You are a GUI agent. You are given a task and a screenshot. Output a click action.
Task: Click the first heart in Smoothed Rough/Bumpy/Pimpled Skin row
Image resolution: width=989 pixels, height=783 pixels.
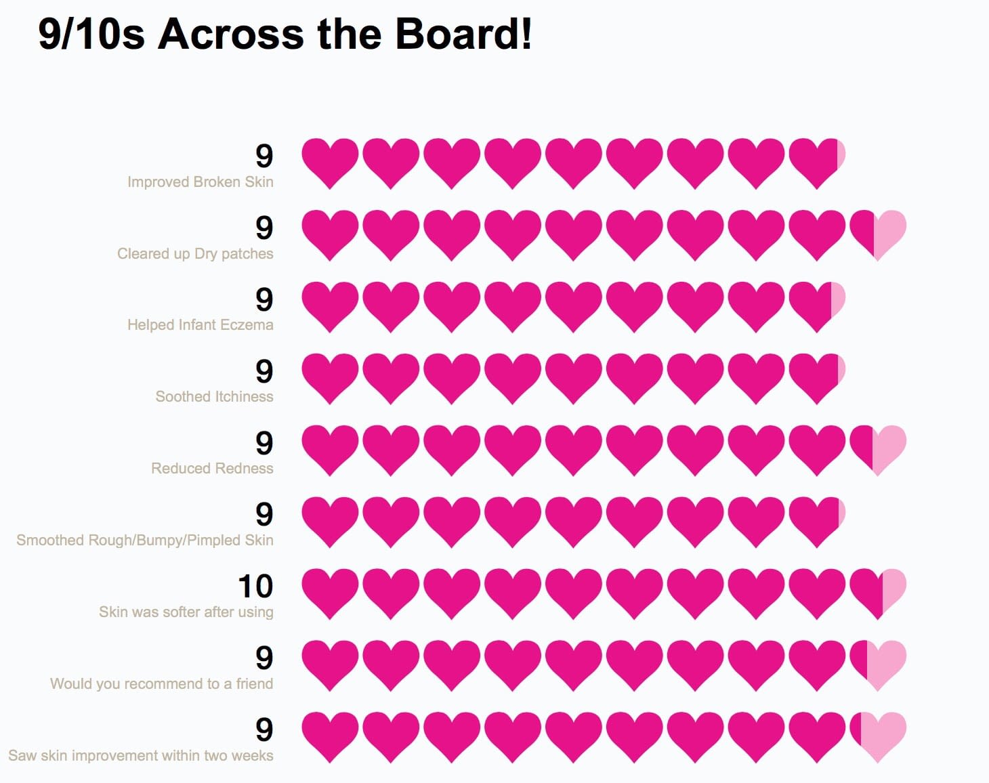330,522
